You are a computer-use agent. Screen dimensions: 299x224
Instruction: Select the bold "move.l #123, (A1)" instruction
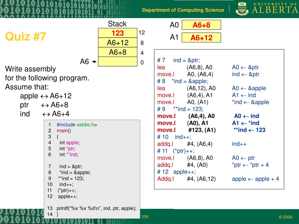coord(187,130)
